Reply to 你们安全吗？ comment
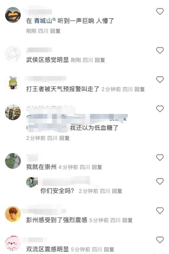The height and width of the screenshot is (254, 169). [x=117, y=191]
